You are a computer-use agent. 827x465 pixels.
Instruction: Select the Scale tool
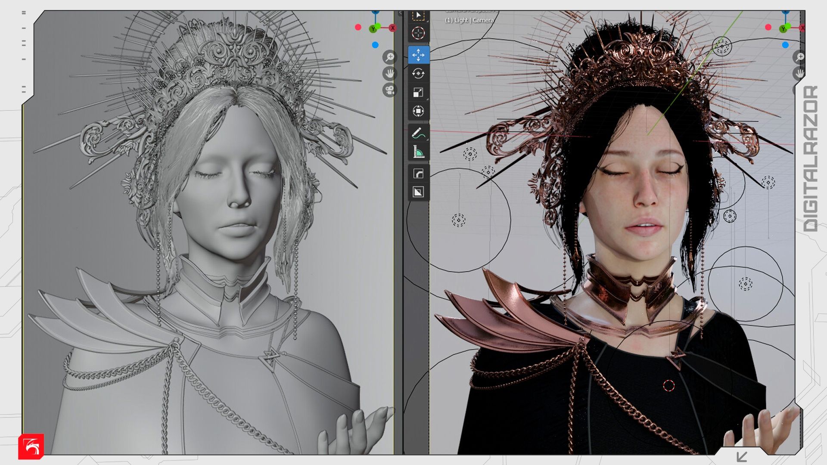(x=418, y=93)
